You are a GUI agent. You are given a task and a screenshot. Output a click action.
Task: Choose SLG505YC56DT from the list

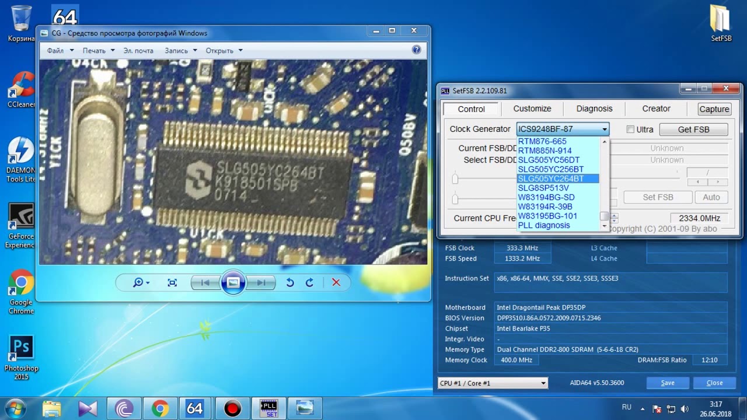click(x=558, y=160)
